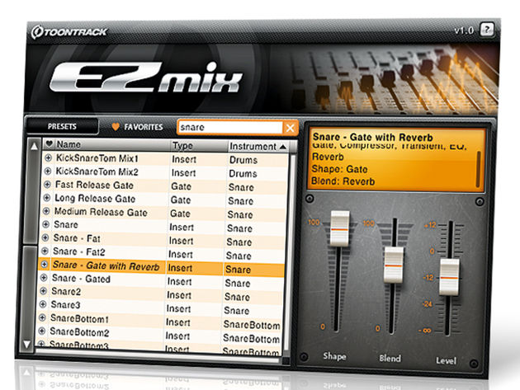Click the Blend label under middle fader

tap(390, 359)
